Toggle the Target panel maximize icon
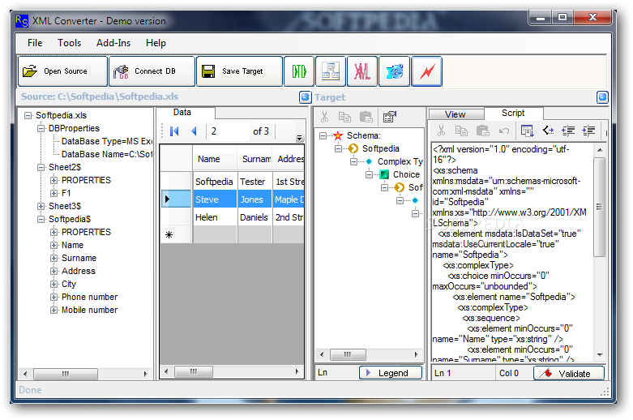 (x=602, y=97)
